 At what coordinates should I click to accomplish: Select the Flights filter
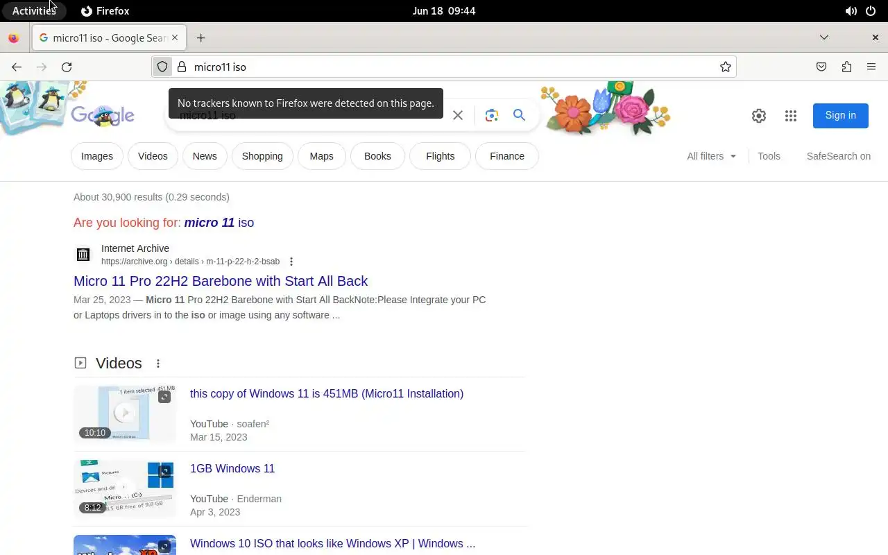[x=441, y=156]
